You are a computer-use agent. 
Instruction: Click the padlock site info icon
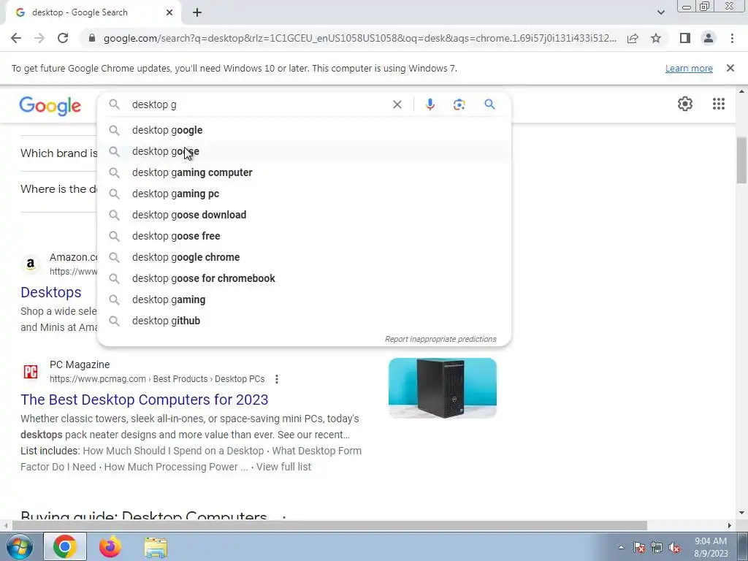click(92, 38)
